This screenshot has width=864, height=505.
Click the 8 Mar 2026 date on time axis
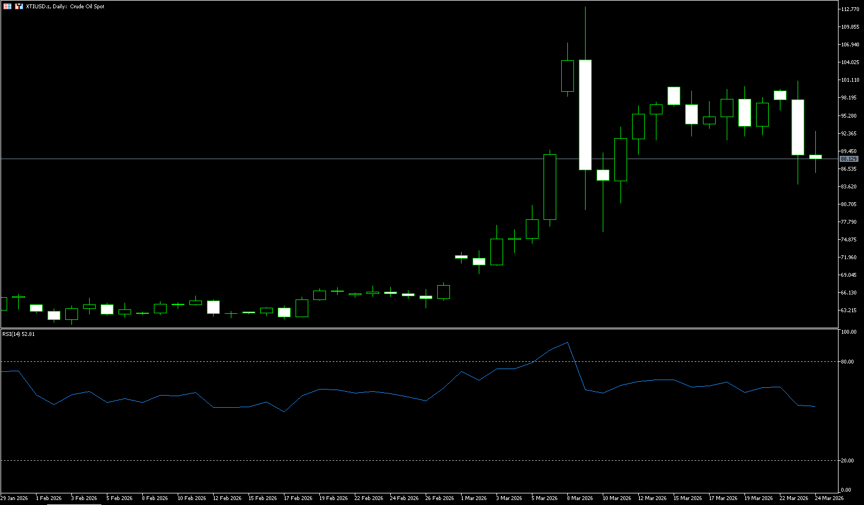(x=581, y=498)
